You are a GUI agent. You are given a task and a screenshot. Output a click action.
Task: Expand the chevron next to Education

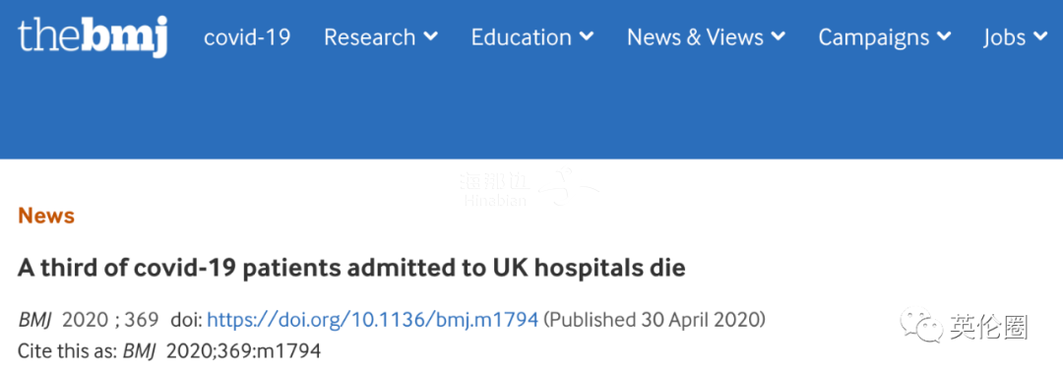(587, 37)
